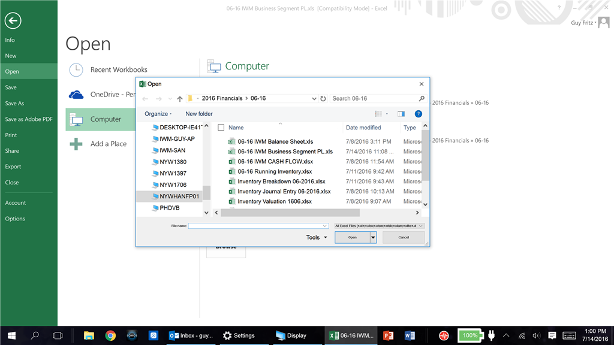Viewport: 614px width, 345px height.
Task: Click inside the File name input field
Action: pyautogui.click(x=258, y=226)
